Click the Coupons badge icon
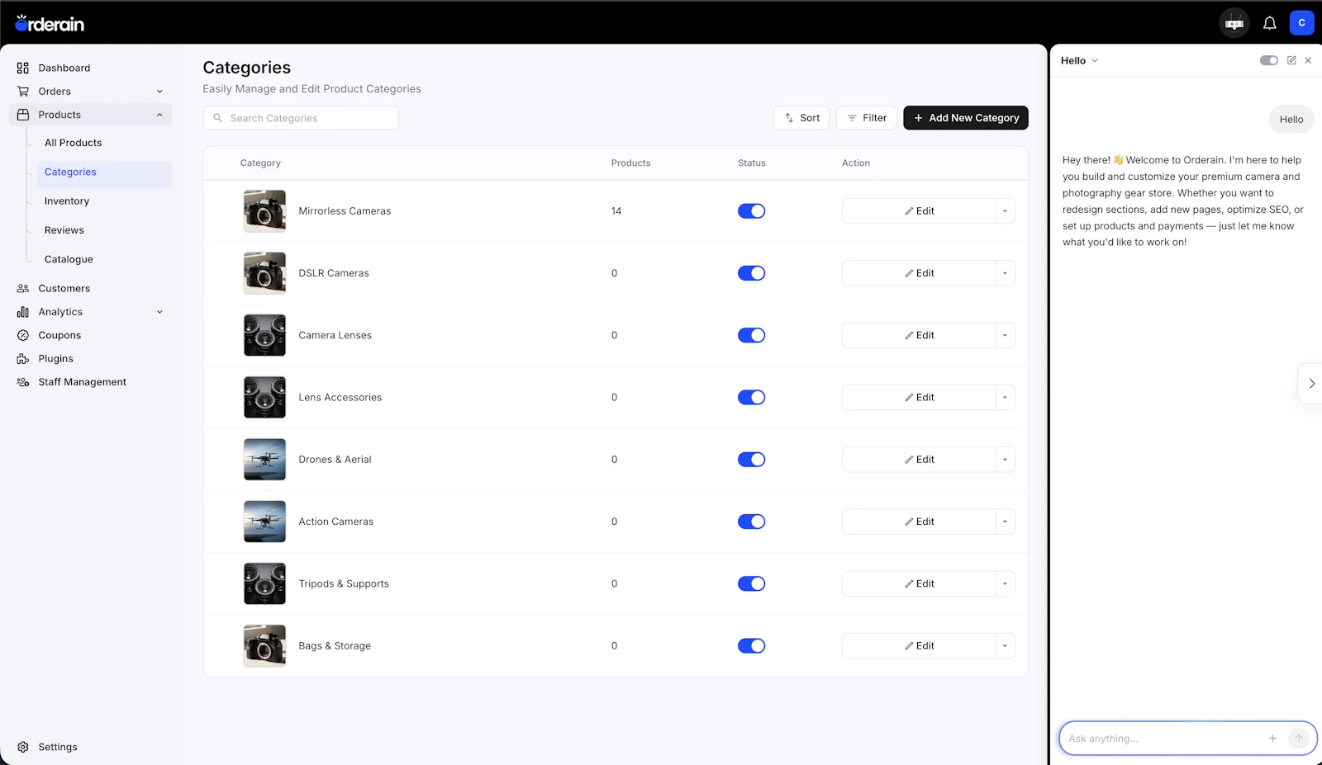 point(23,335)
